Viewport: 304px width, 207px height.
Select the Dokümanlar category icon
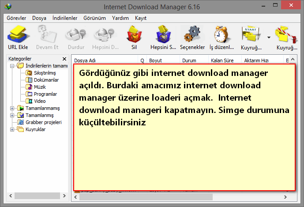tap(29, 80)
